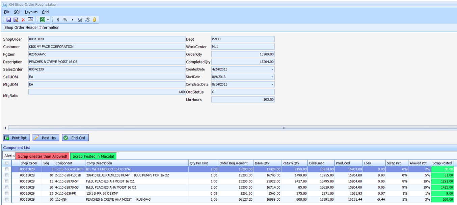Open the SQL menu
The height and width of the screenshot is (205, 457).
point(17,12)
